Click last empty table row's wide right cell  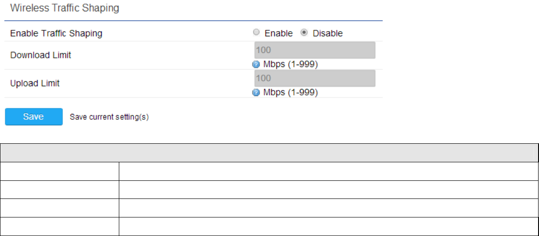pos(328,227)
